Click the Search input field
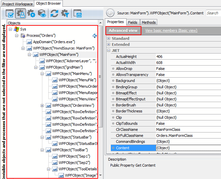Image resolution: width=221 pixels, height=179 pixels. click(x=213, y=13)
